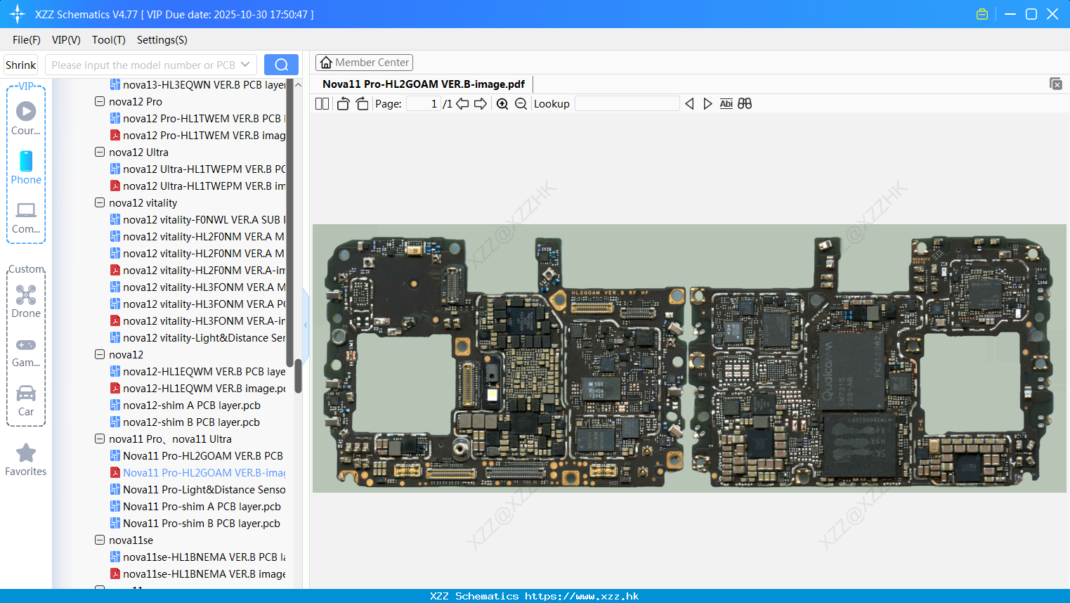Screen dimensions: 1070x603
Task: Click the window icon right of the document tab
Action: [x=1055, y=84]
